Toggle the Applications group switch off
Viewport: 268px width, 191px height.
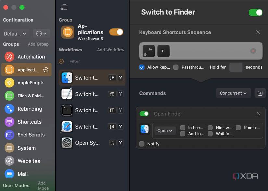point(116,32)
